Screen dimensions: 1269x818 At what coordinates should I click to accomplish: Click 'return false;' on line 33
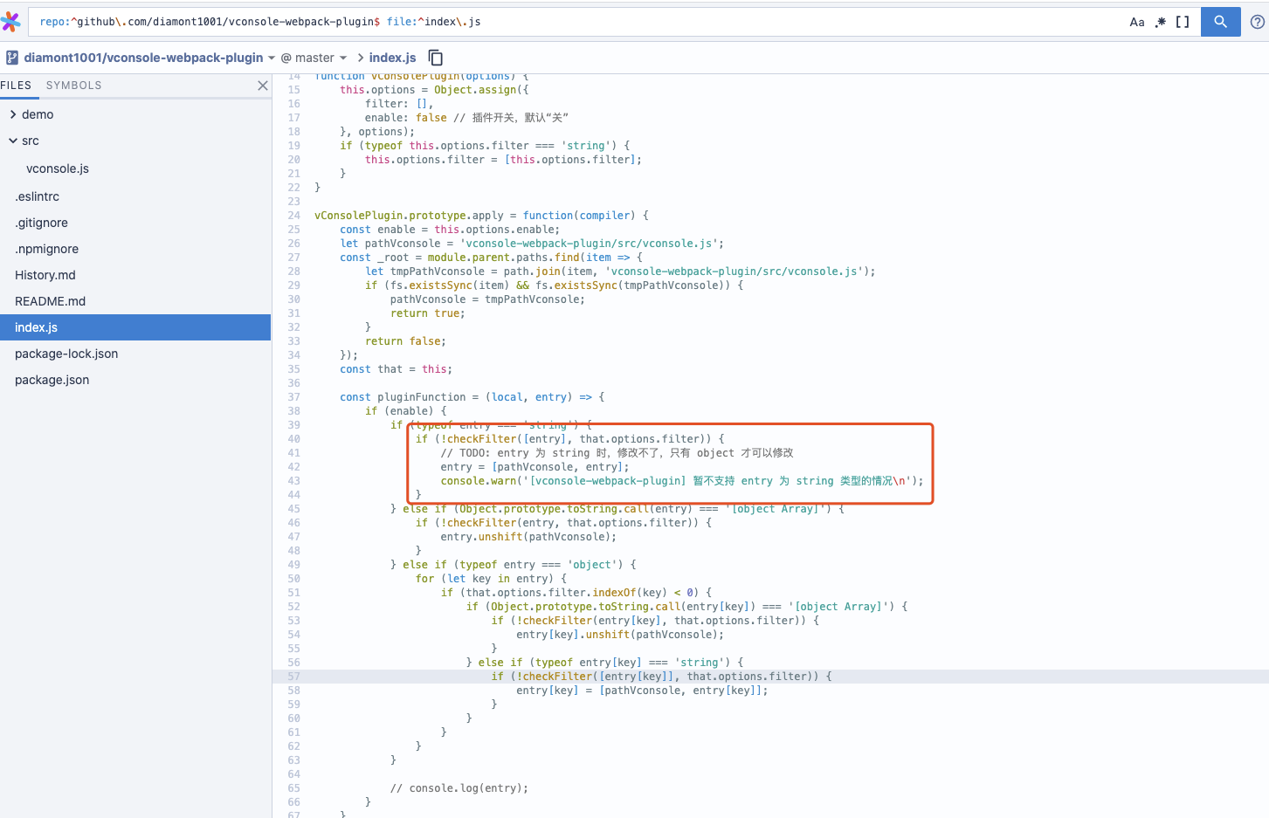405,341
